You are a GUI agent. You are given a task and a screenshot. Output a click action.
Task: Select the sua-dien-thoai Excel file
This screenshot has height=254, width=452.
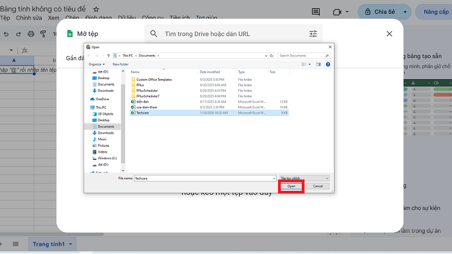pos(147,107)
